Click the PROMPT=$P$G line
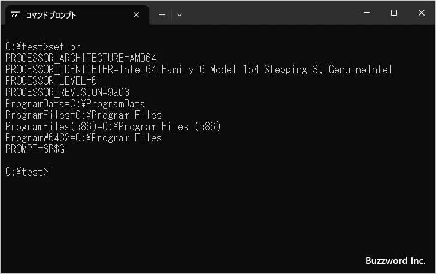The image size is (436, 274). tap(35, 149)
